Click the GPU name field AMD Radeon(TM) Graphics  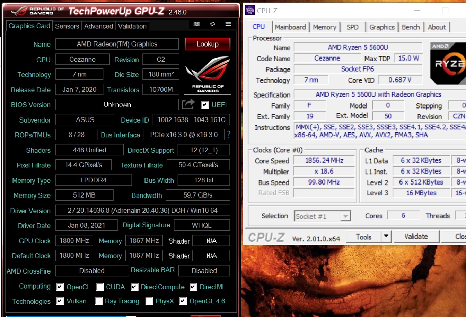(117, 44)
